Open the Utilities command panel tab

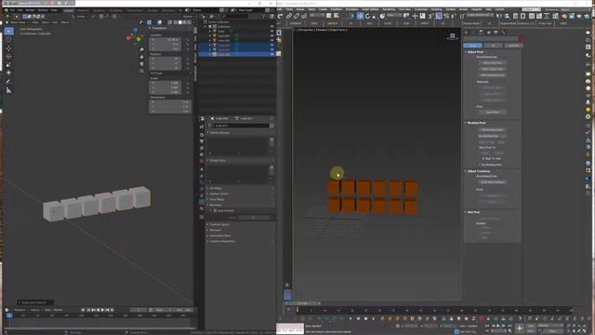[x=504, y=33]
